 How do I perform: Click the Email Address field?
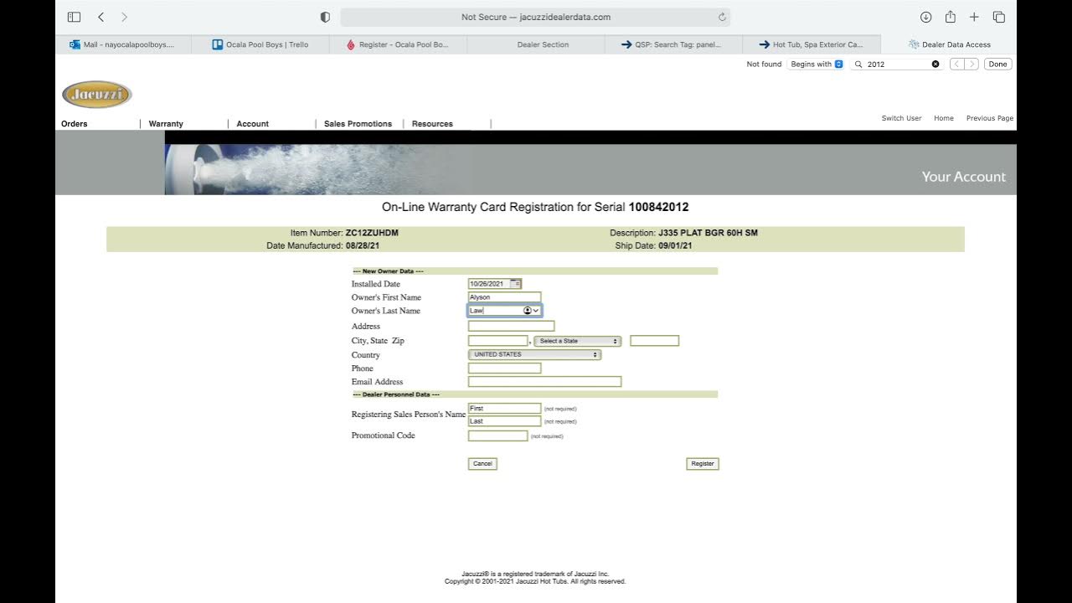(x=544, y=381)
